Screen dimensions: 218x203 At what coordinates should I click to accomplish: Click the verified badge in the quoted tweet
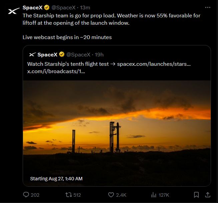click(x=61, y=54)
